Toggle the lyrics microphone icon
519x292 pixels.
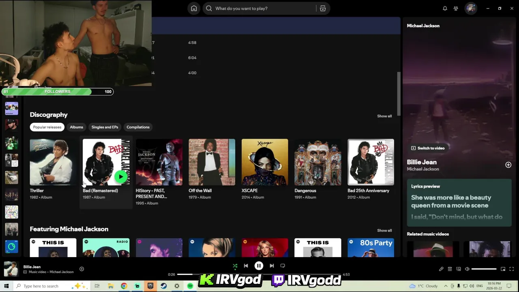pos(441,269)
